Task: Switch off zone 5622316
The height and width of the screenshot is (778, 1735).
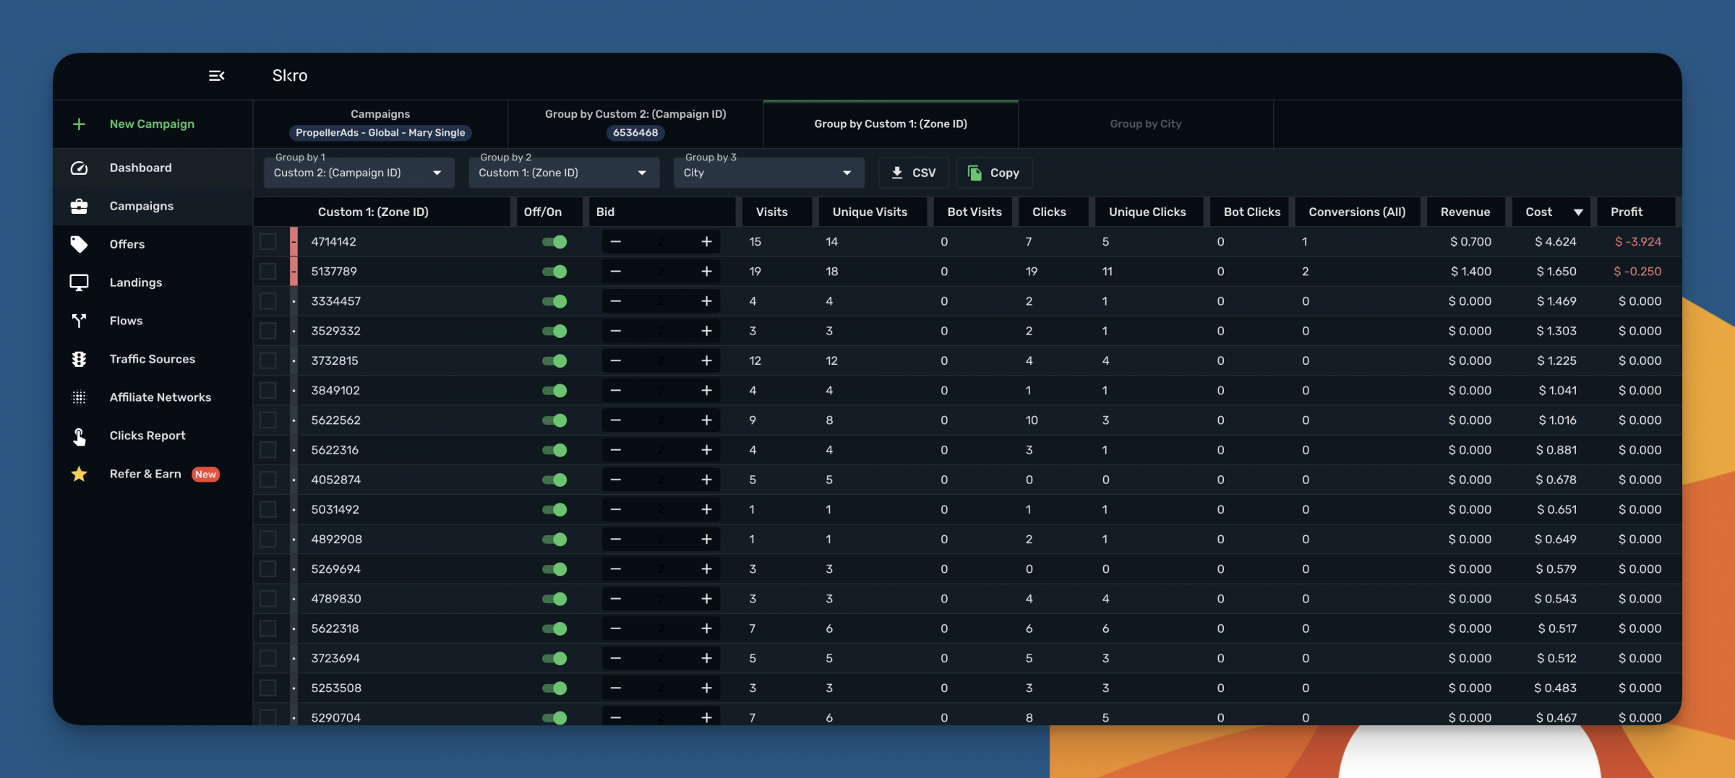Action: pos(554,450)
